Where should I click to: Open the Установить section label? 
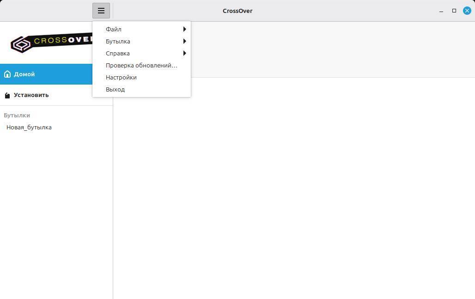point(31,95)
